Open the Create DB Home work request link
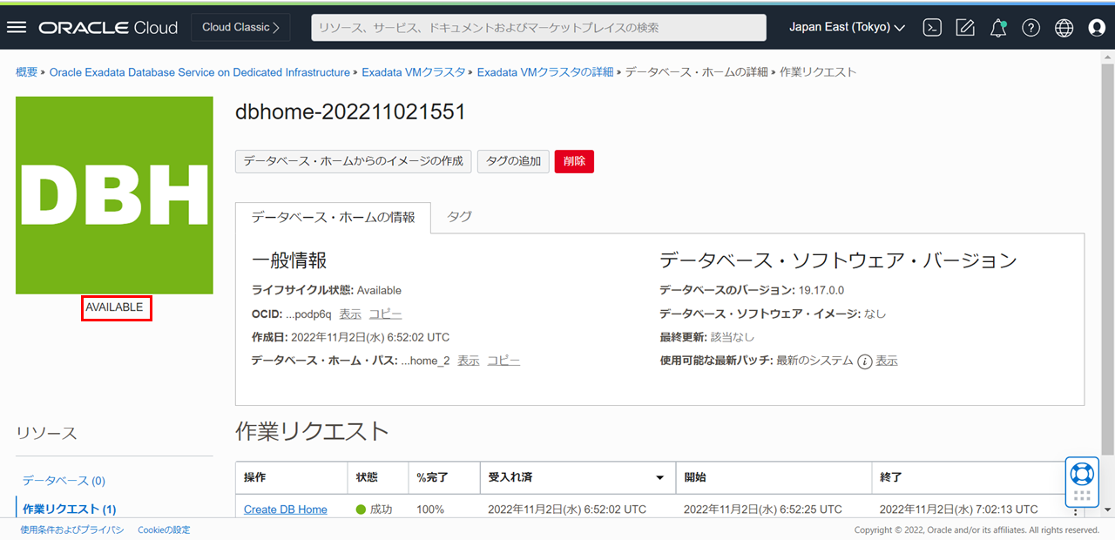Viewport: 1115px width, 540px height. point(285,510)
